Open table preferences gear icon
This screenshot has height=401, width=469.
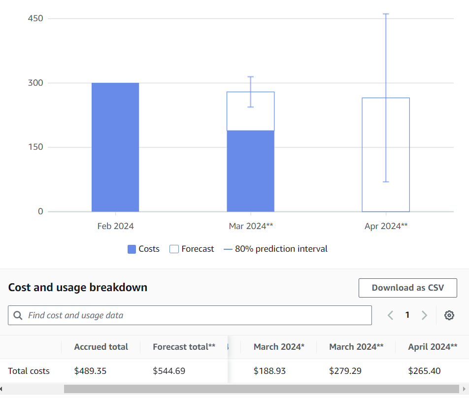tap(449, 315)
